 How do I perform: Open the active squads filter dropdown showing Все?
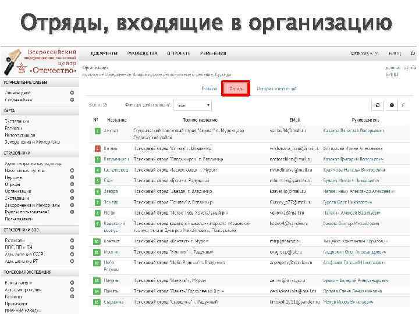click(193, 105)
